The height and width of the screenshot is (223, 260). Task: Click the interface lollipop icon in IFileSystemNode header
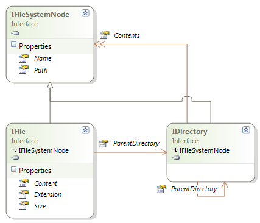[15, 33]
